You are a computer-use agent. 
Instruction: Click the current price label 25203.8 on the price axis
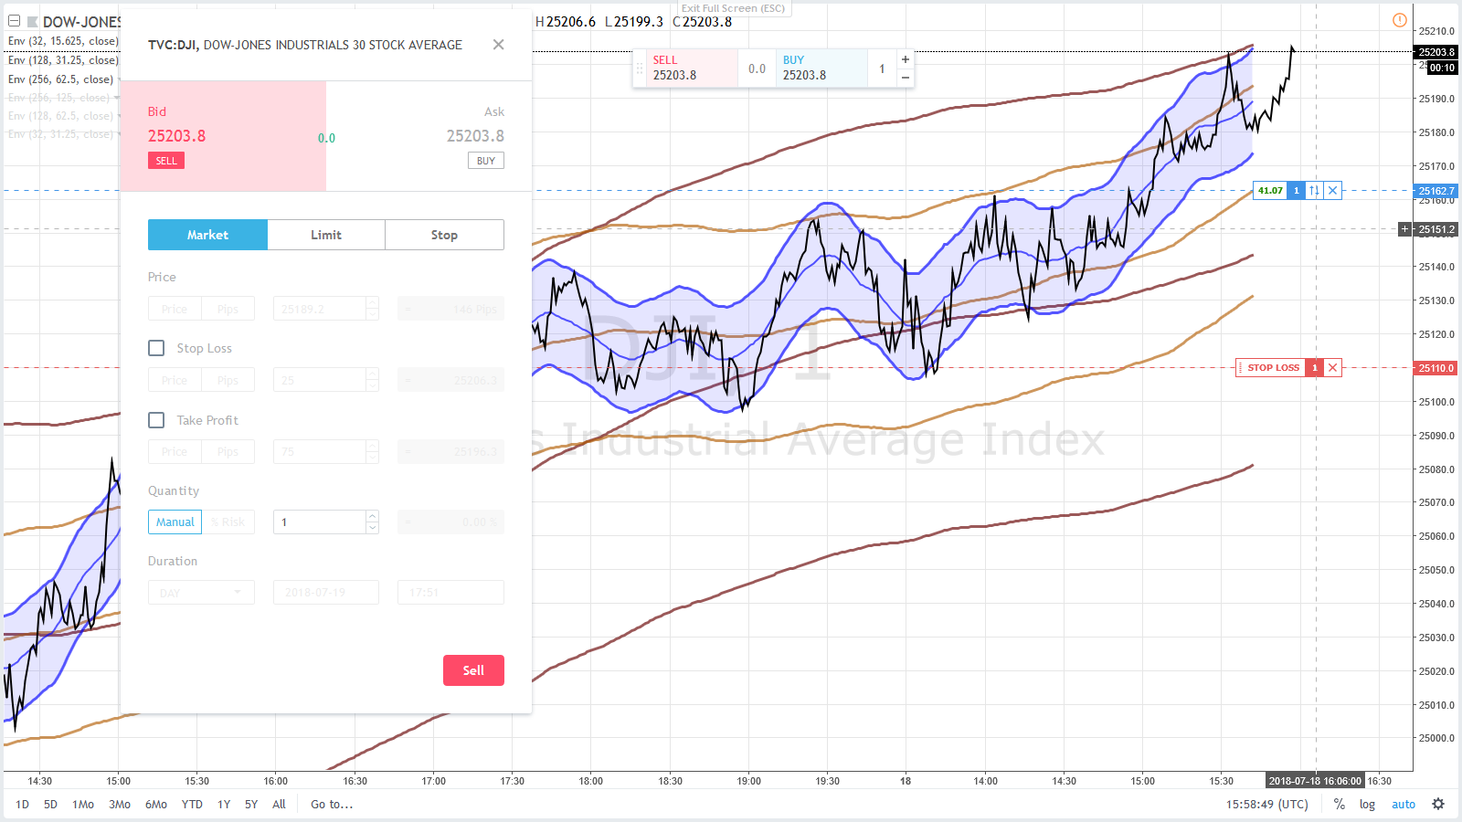click(x=1436, y=52)
